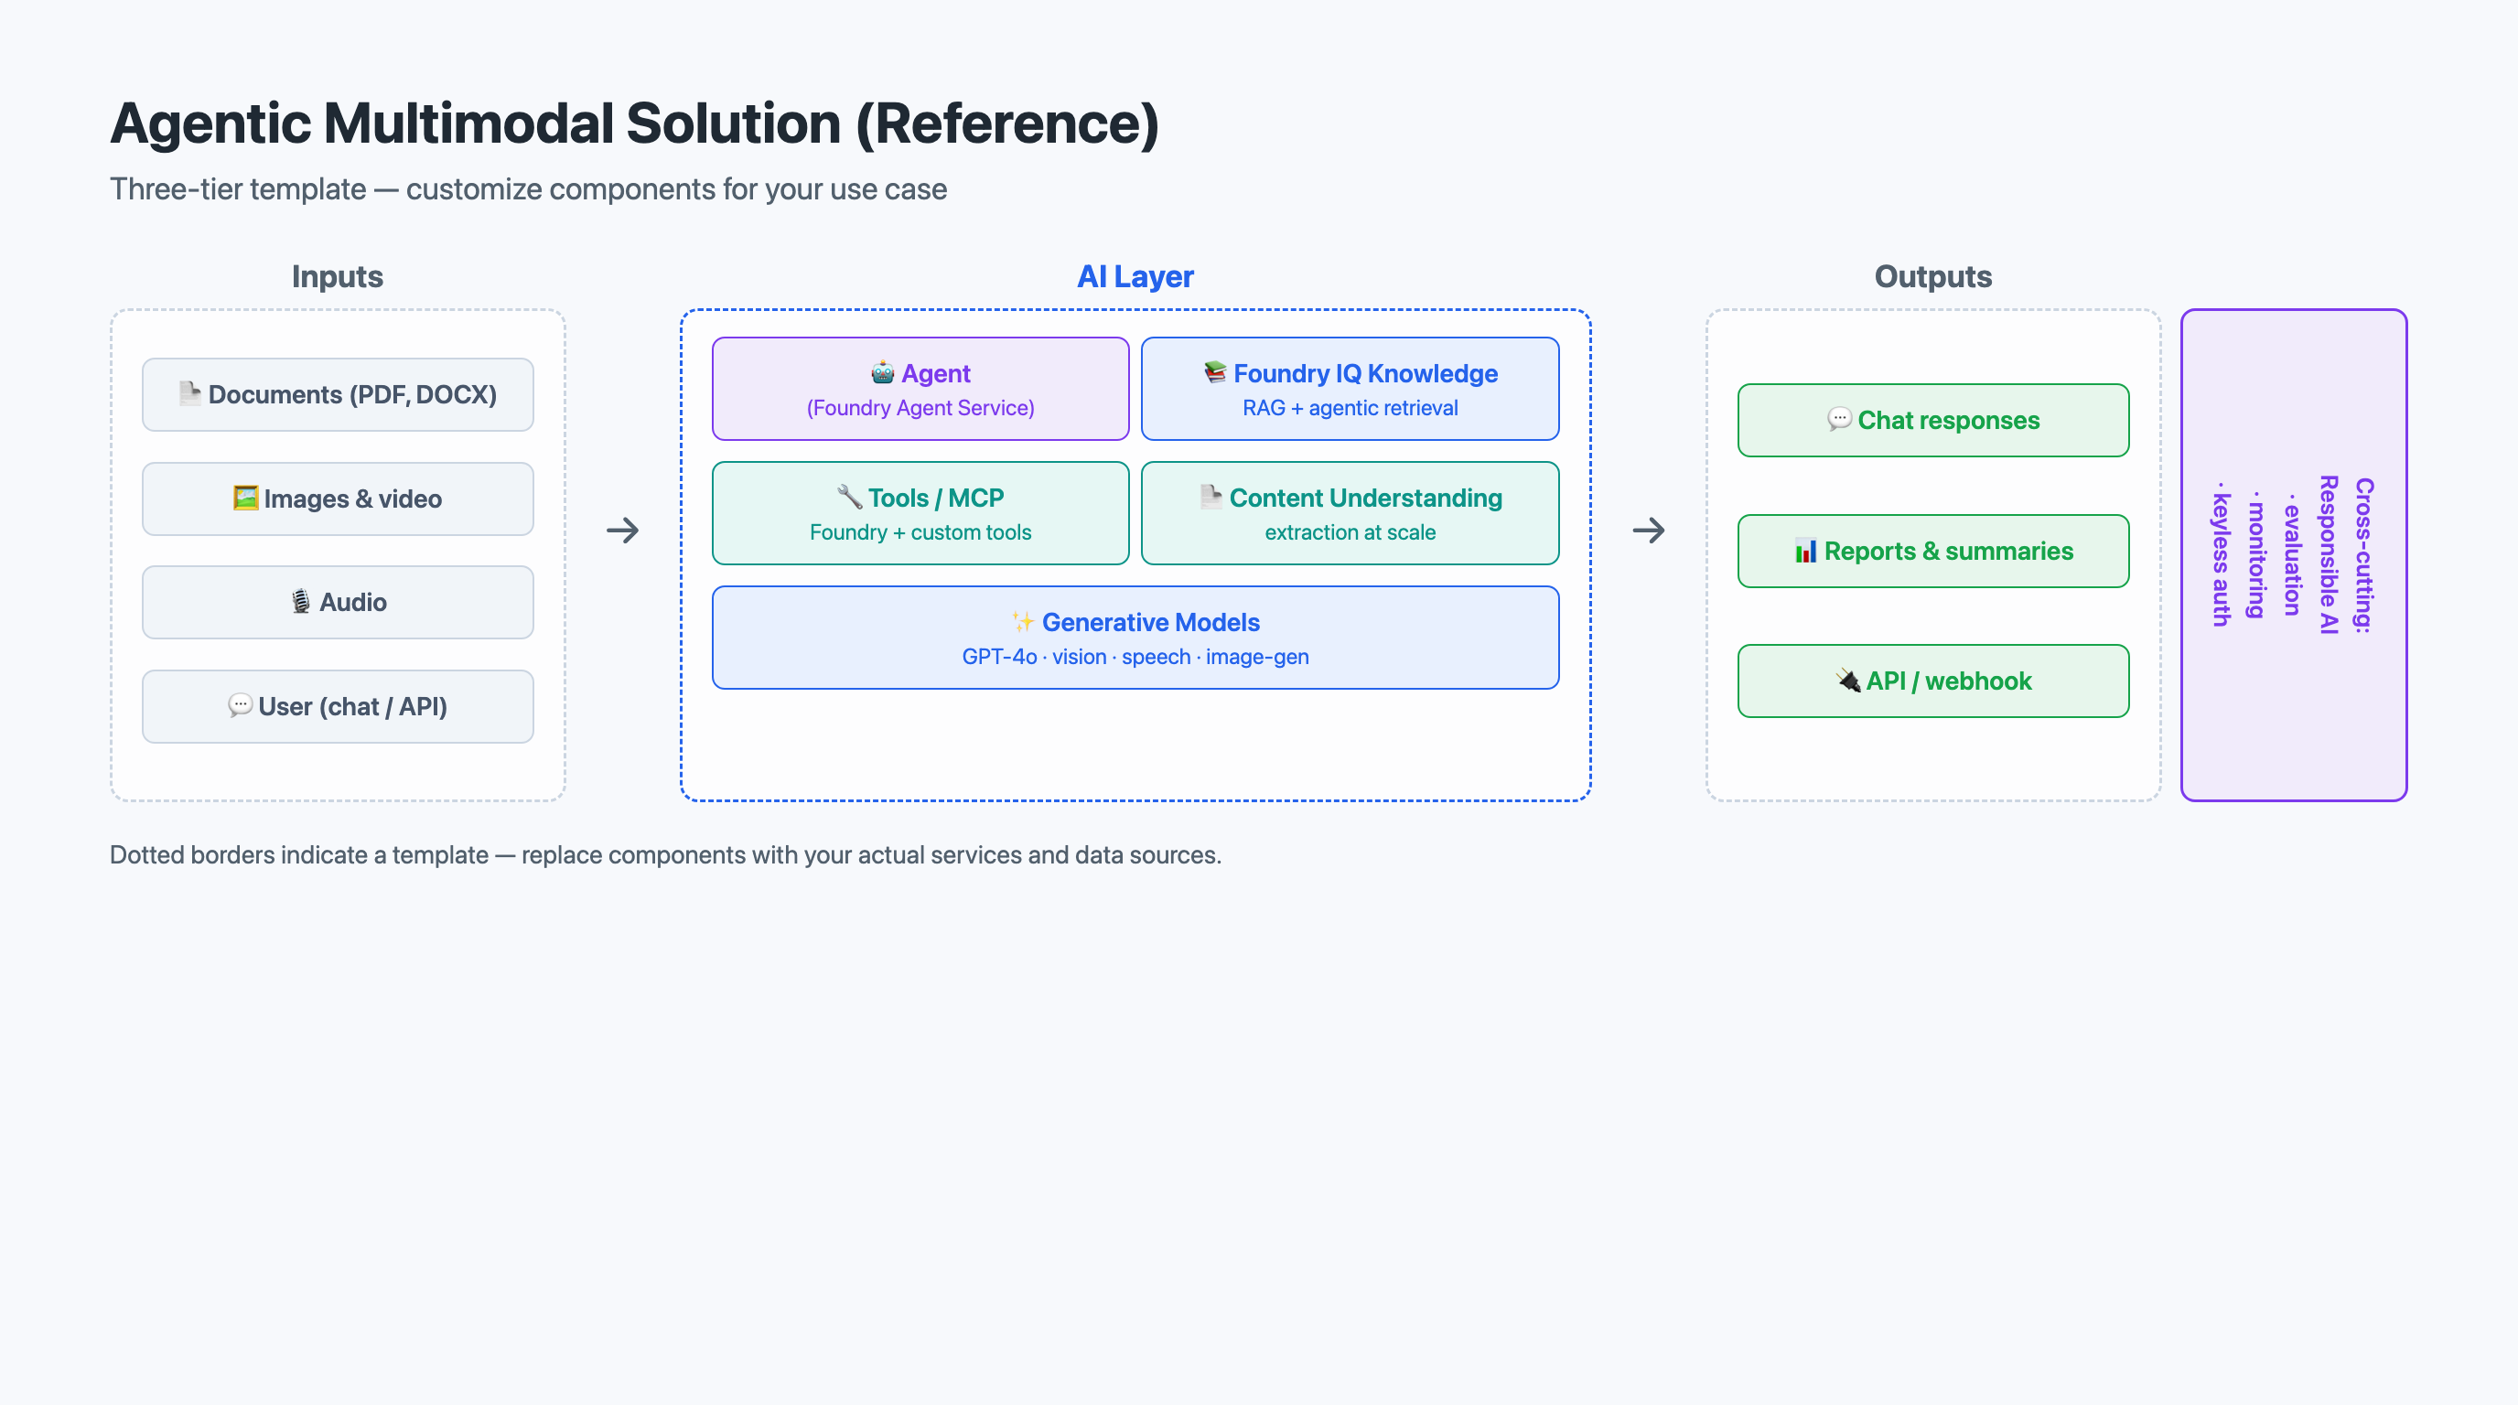The width and height of the screenshot is (2518, 1405).
Task: Click 'GPT-4o · vision · speech · image-gen' text
Action: point(1135,657)
